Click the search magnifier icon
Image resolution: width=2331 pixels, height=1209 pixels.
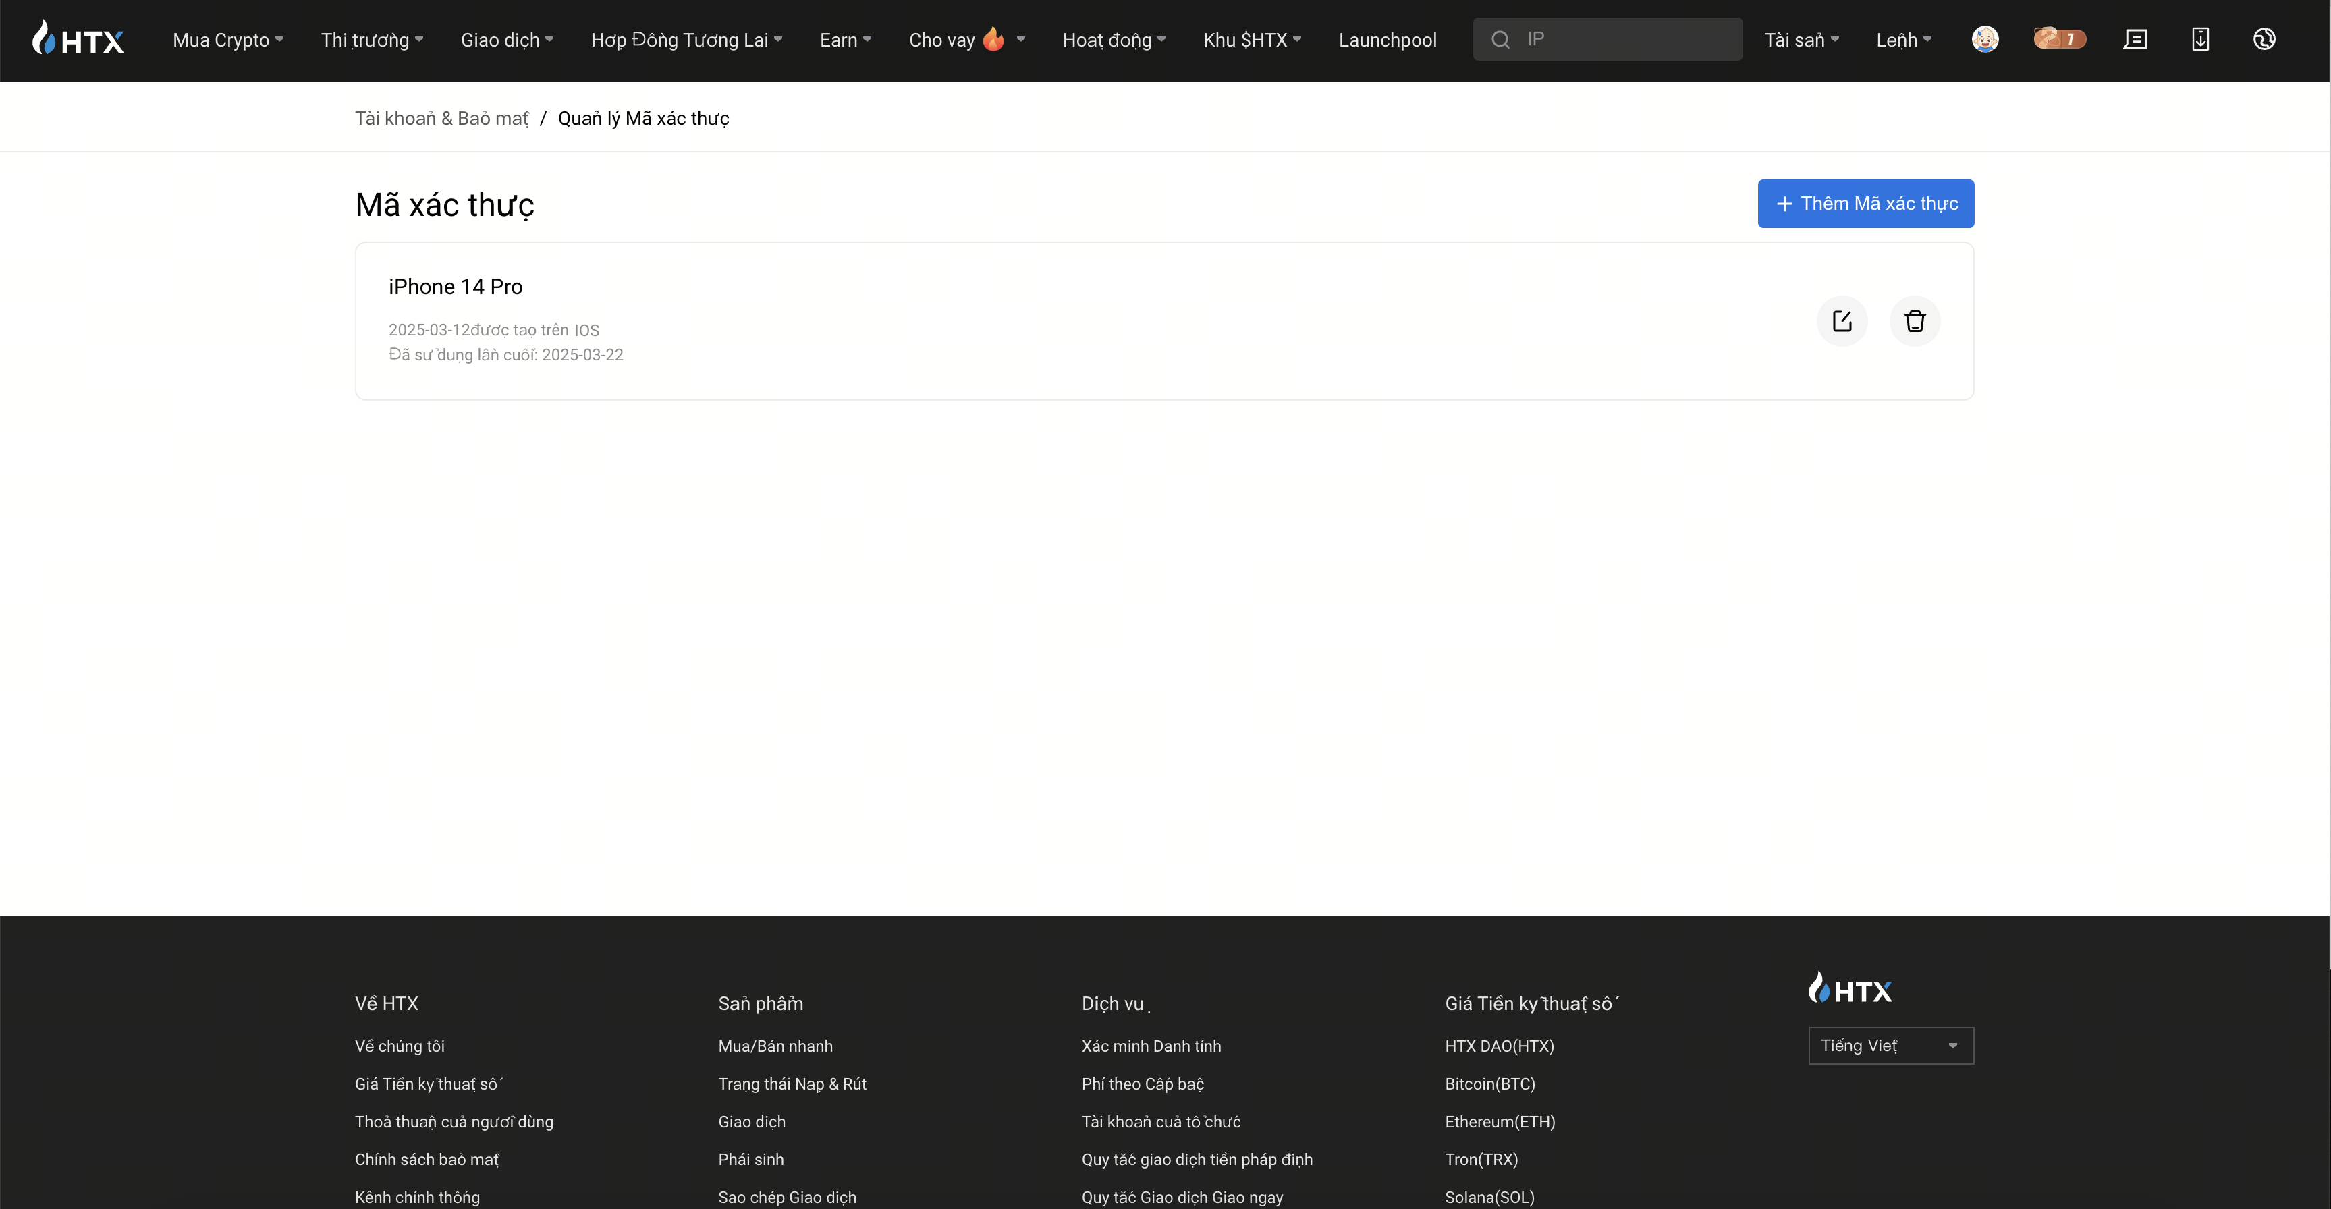[1500, 40]
